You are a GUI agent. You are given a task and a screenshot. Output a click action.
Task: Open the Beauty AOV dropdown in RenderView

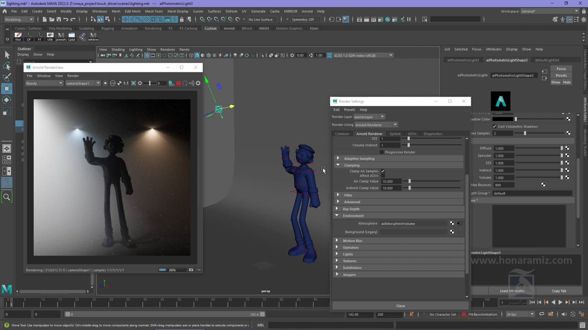tap(44, 83)
